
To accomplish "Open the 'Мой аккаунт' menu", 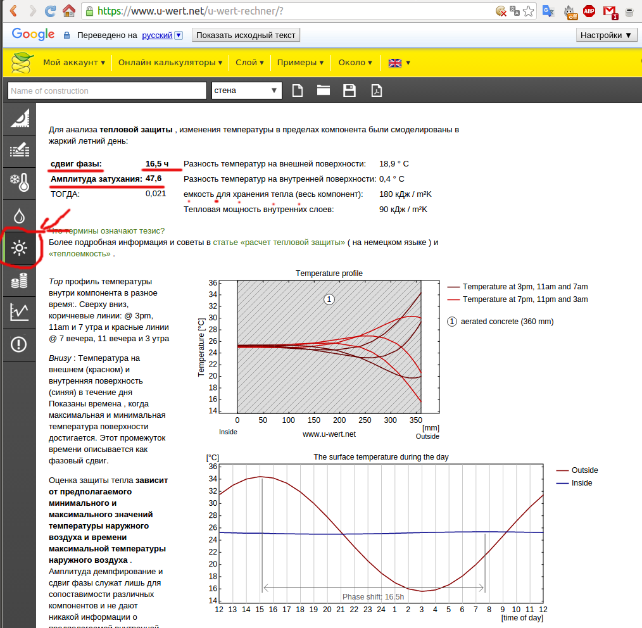I will point(73,63).
